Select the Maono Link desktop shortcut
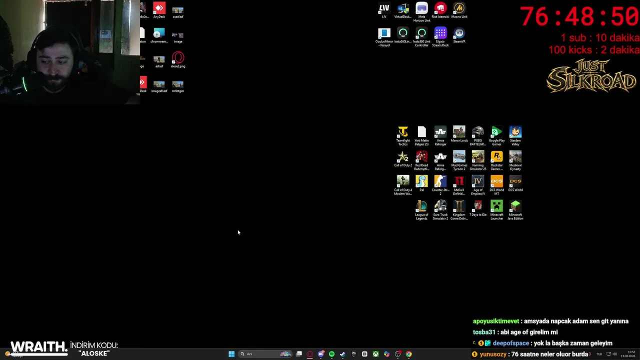Screen dimensions: 640x360 pyautogui.click(x=459, y=10)
